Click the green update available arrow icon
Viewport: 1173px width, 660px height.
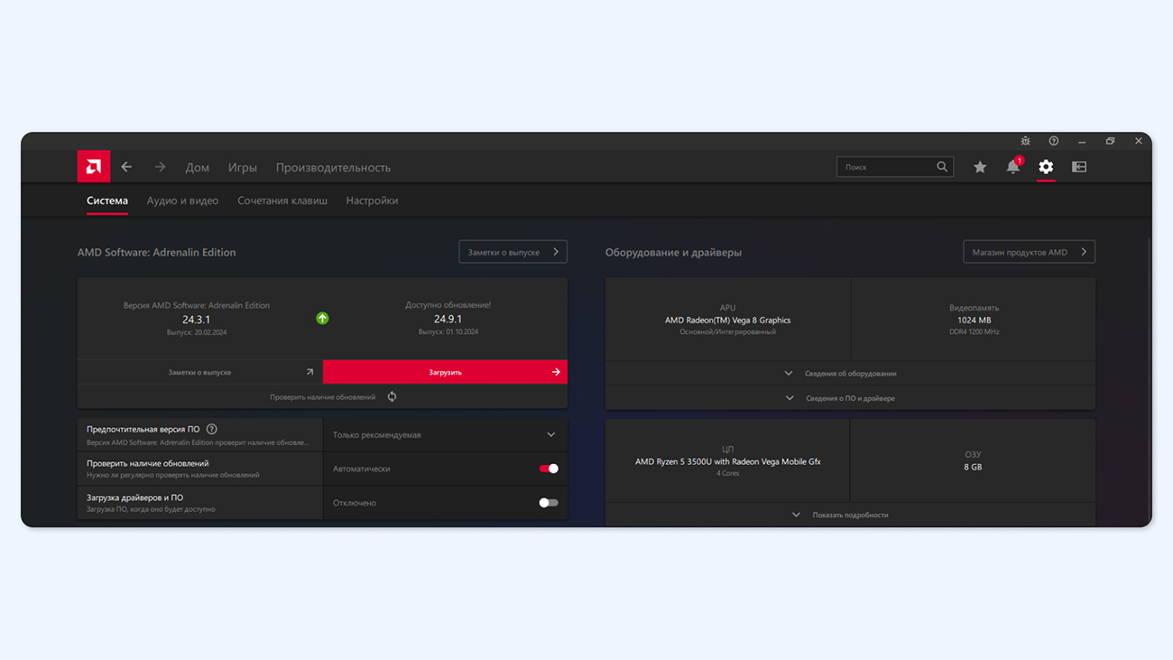point(322,319)
